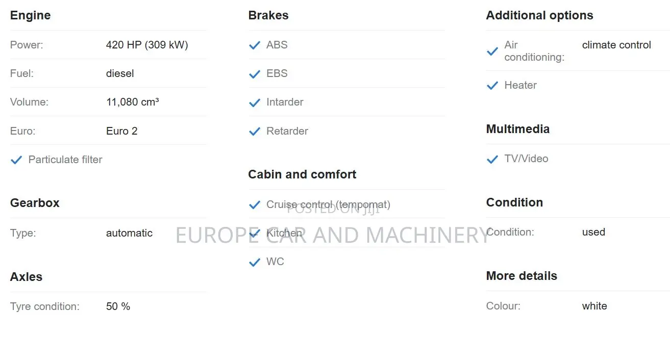Click the TV/Video checkmark icon

tap(492, 159)
